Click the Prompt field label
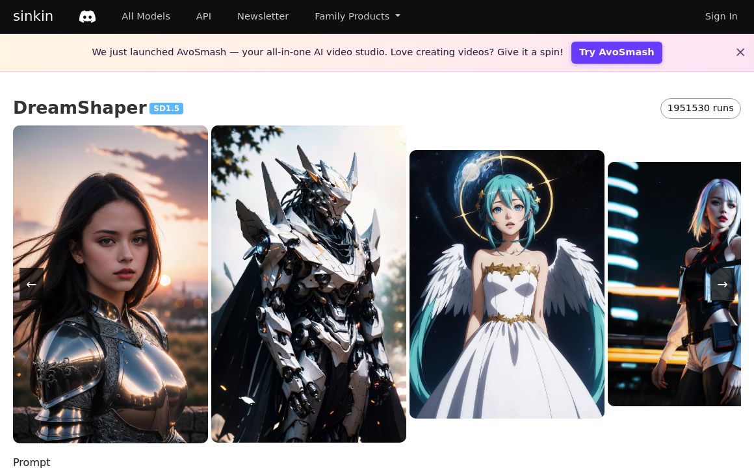 pyautogui.click(x=31, y=462)
